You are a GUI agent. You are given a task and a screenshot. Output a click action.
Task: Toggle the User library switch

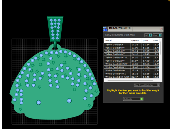click(x=157, y=35)
